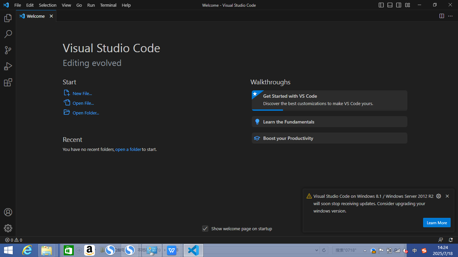Open the Selection menu

48,5
